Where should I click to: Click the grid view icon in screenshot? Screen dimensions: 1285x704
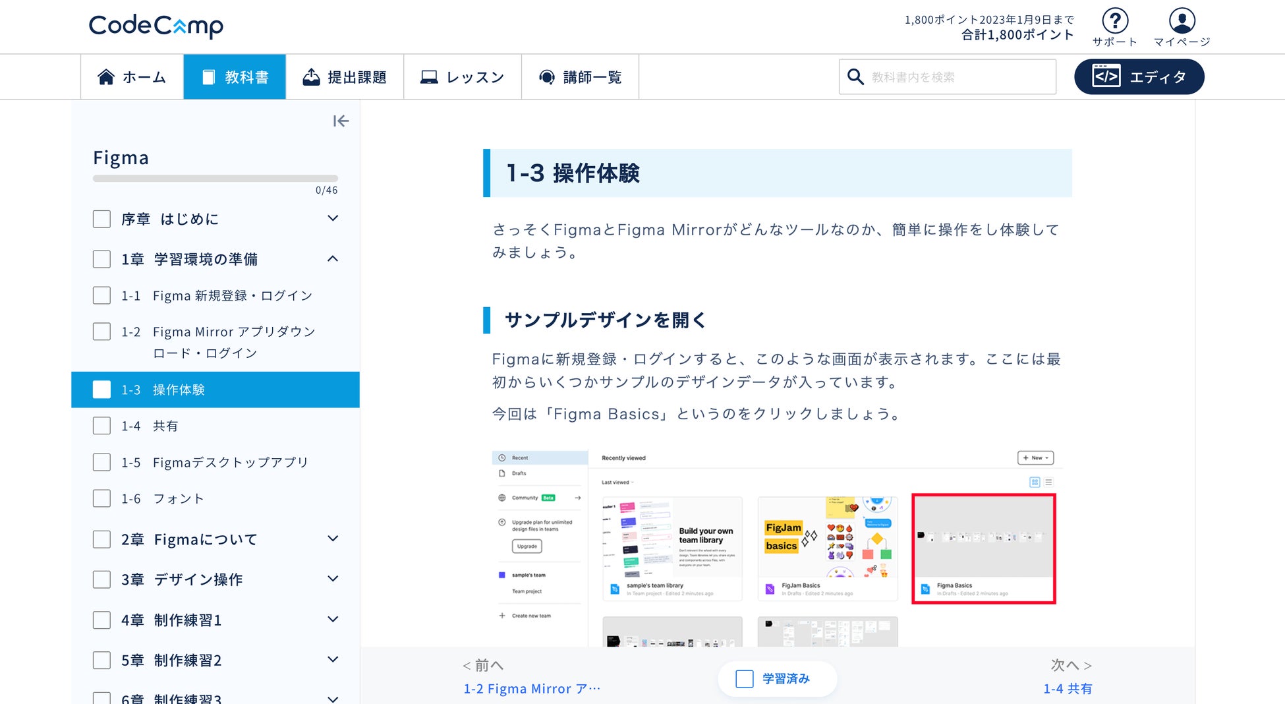pyautogui.click(x=1035, y=483)
